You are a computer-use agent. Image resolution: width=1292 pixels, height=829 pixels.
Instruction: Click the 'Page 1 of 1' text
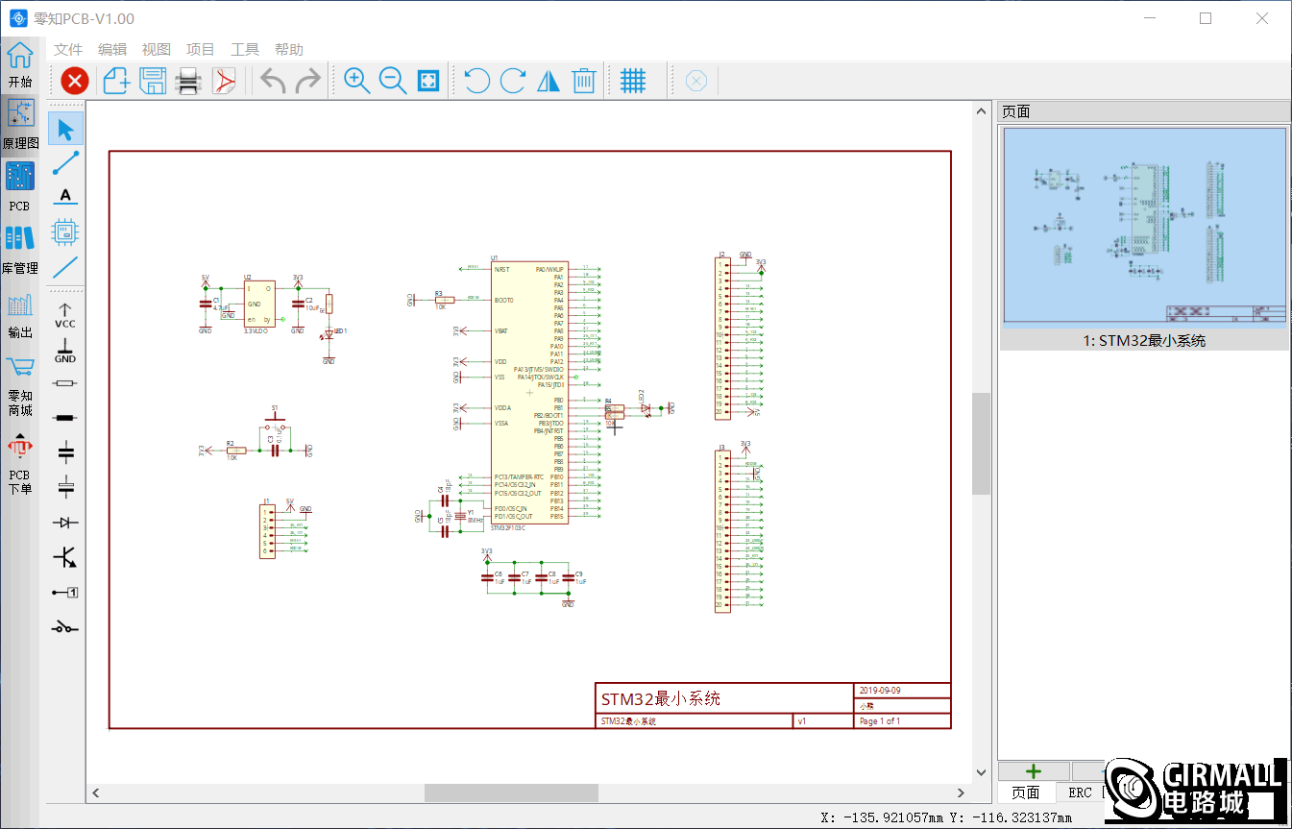tap(879, 720)
